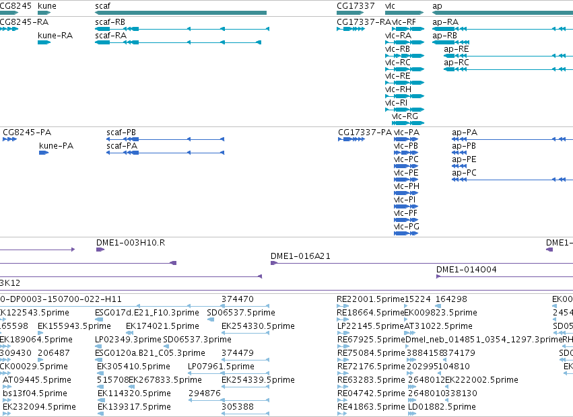The height and width of the screenshot is (417, 573).
Task: Open the EK155943.5prime EST label
Action: coord(74,326)
